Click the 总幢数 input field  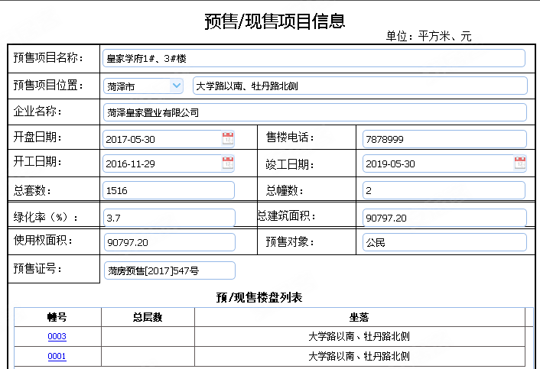[444, 190]
